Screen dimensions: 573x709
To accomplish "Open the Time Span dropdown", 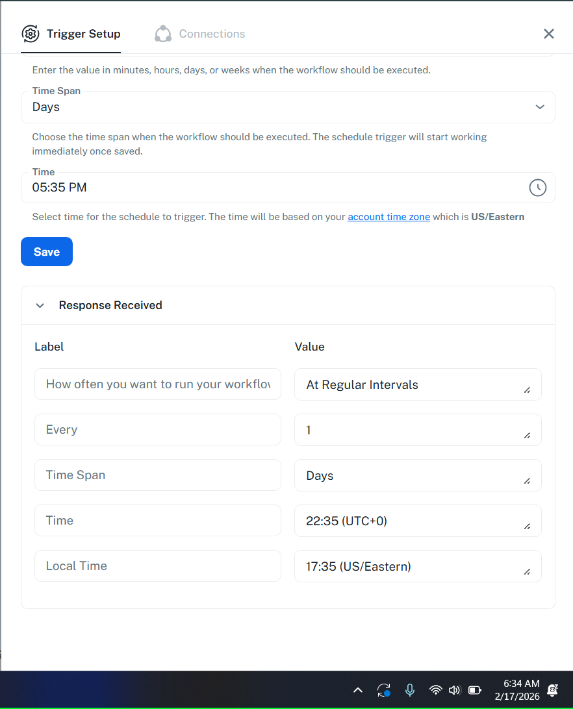I will pyautogui.click(x=288, y=107).
